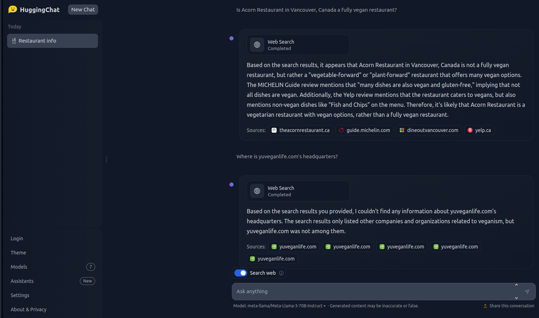Click the down chevron in the input box
The height and width of the screenshot is (318, 539).
[516, 298]
